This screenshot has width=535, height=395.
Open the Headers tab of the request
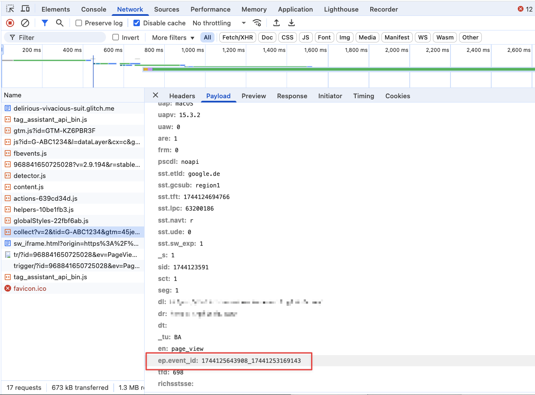click(182, 96)
